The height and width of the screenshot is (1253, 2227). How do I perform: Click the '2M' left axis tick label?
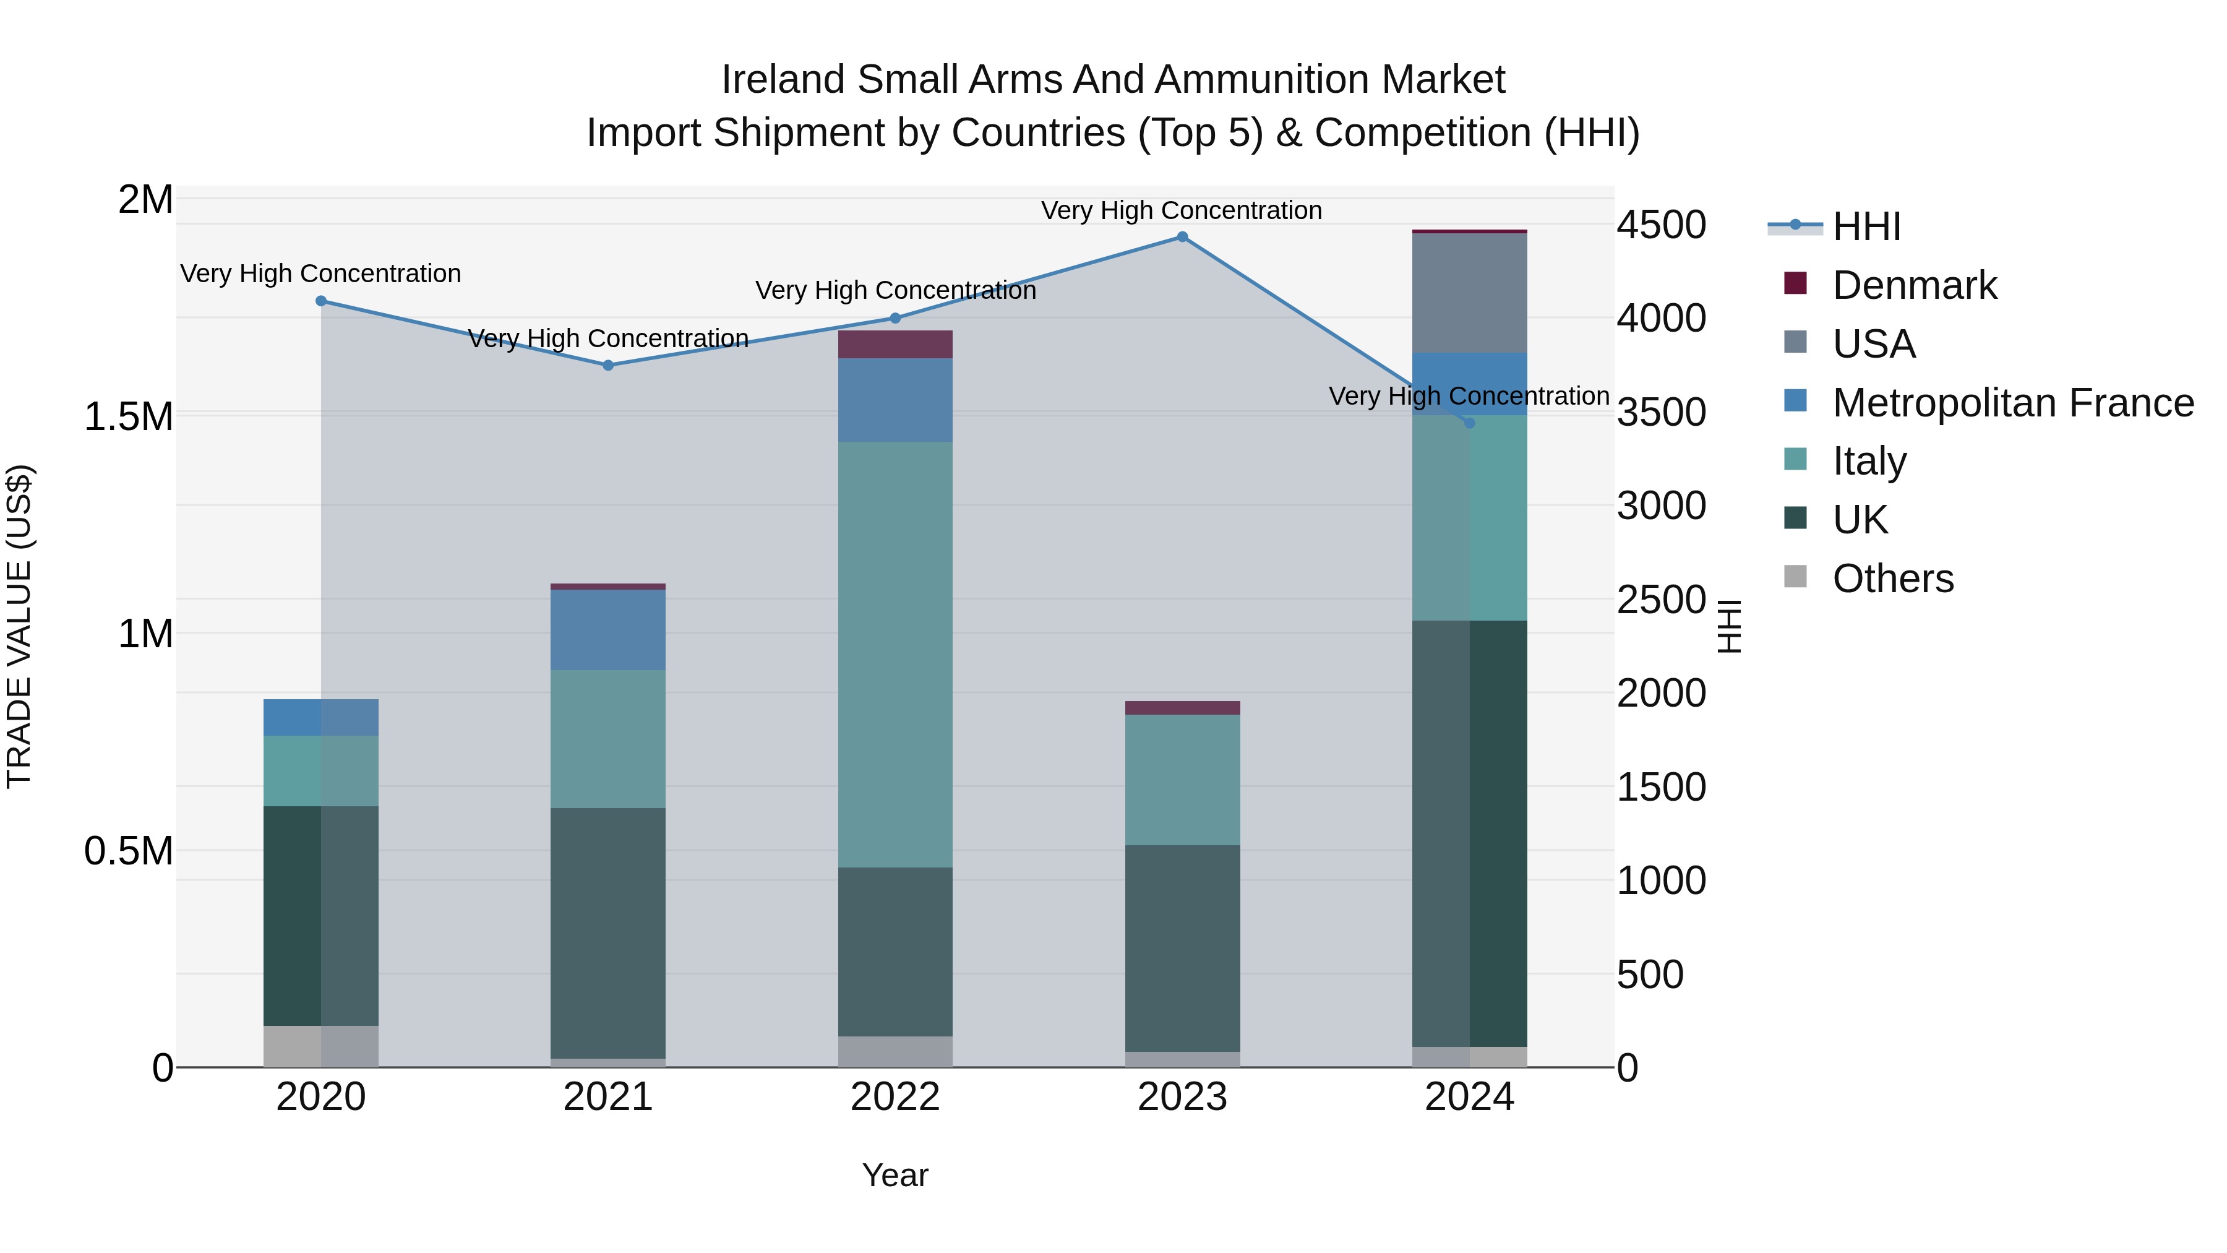pyautogui.click(x=145, y=200)
